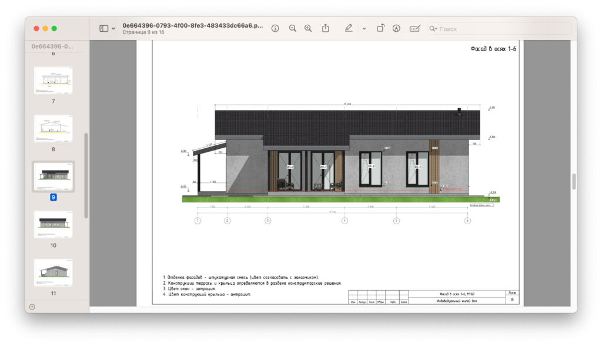Open the sidebar view options chevron

[x=113, y=28]
